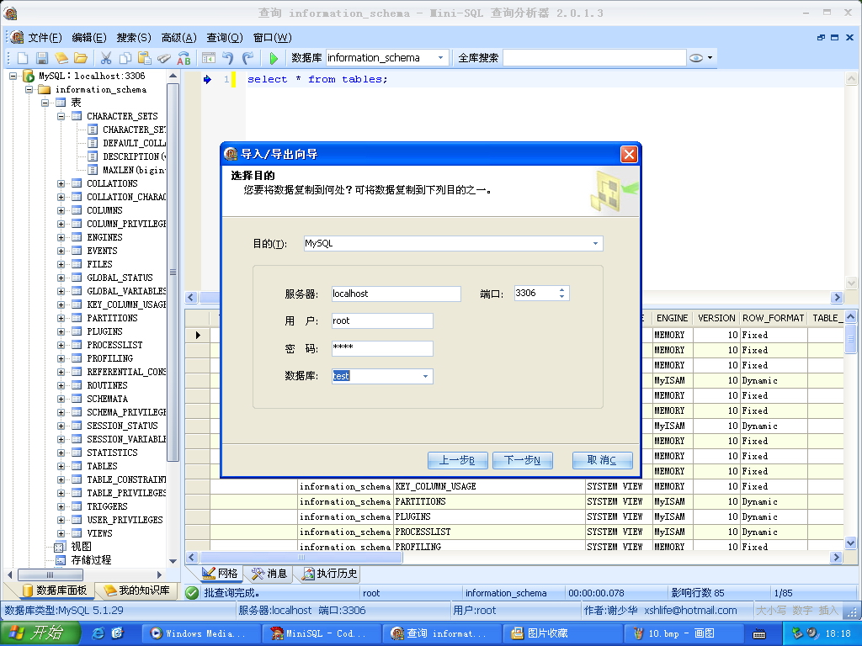Open the Windows 开始 start button
This screenshot has width=862, height=646.
40,633
